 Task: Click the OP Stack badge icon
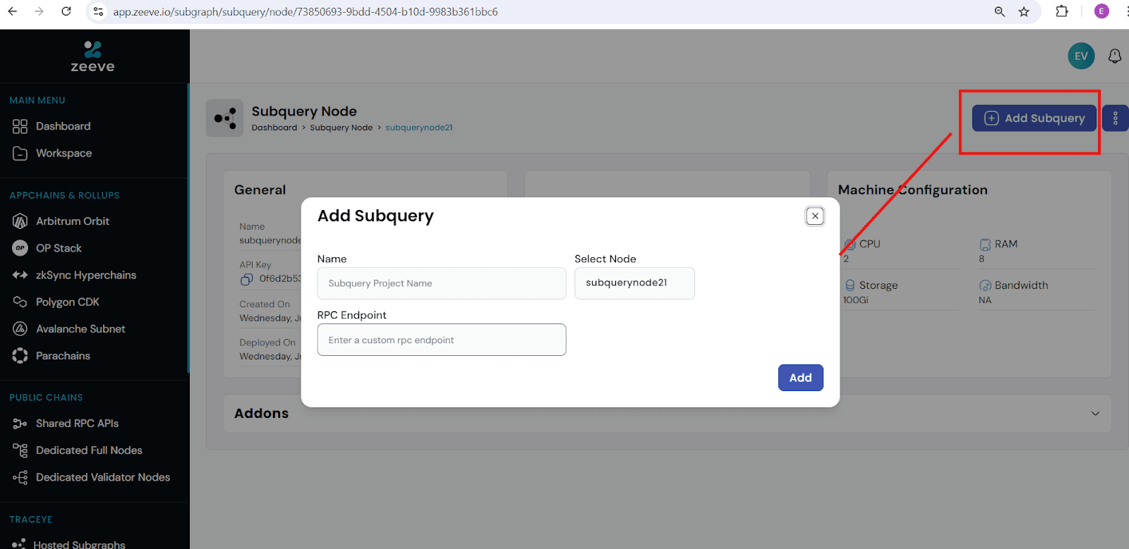coord(20,248)
